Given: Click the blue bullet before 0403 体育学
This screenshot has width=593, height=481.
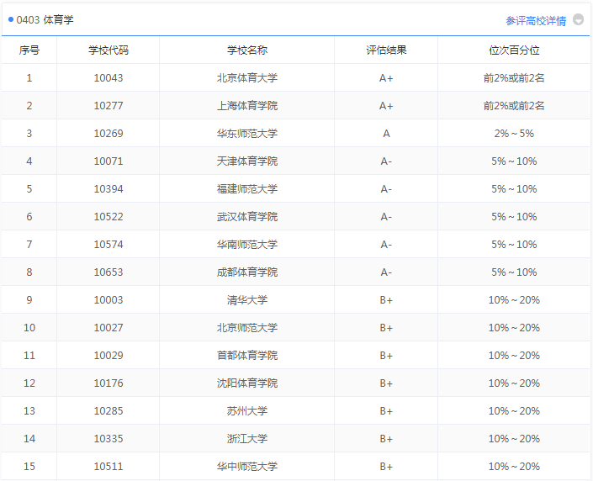Looking at the screenshot, I should pos(11,19).
